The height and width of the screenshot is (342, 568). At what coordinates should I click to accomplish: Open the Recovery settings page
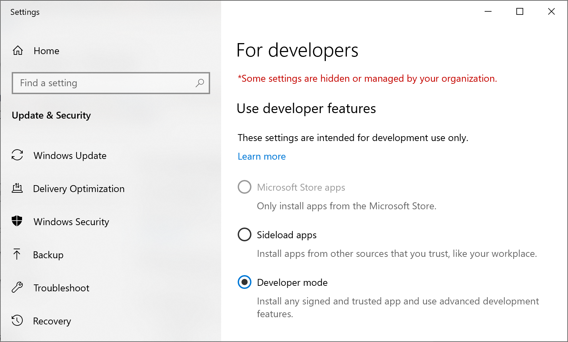[x=52, y=321]
